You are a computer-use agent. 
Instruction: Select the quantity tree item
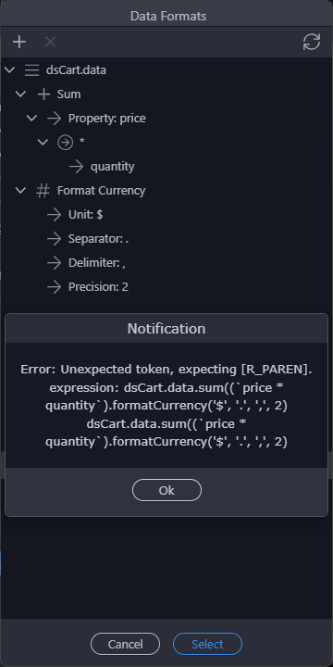point(112,167)
